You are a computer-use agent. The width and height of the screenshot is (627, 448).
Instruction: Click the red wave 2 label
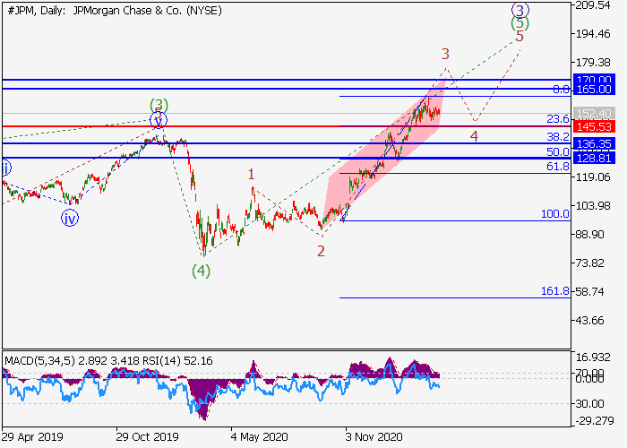tap(321, 251)
